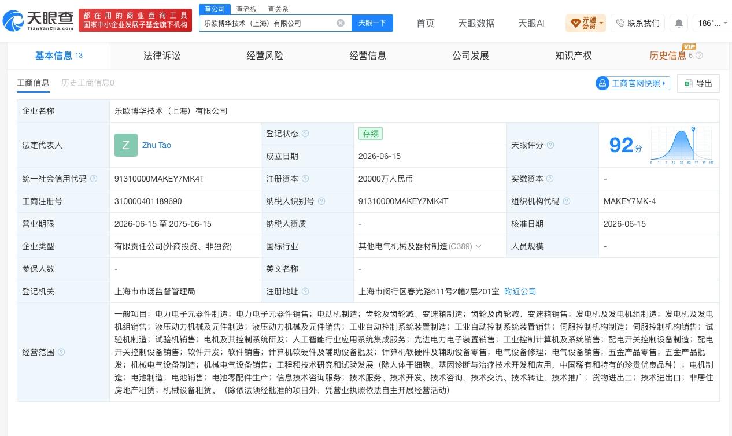
Task: Open the notification bell icon
Action: click(x=679, y=23)
